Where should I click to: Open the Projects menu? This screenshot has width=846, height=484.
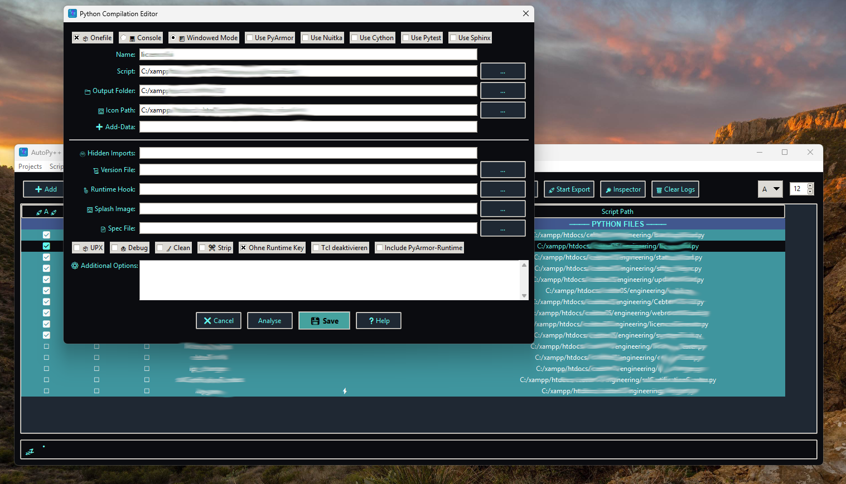[x=30, y=166]
